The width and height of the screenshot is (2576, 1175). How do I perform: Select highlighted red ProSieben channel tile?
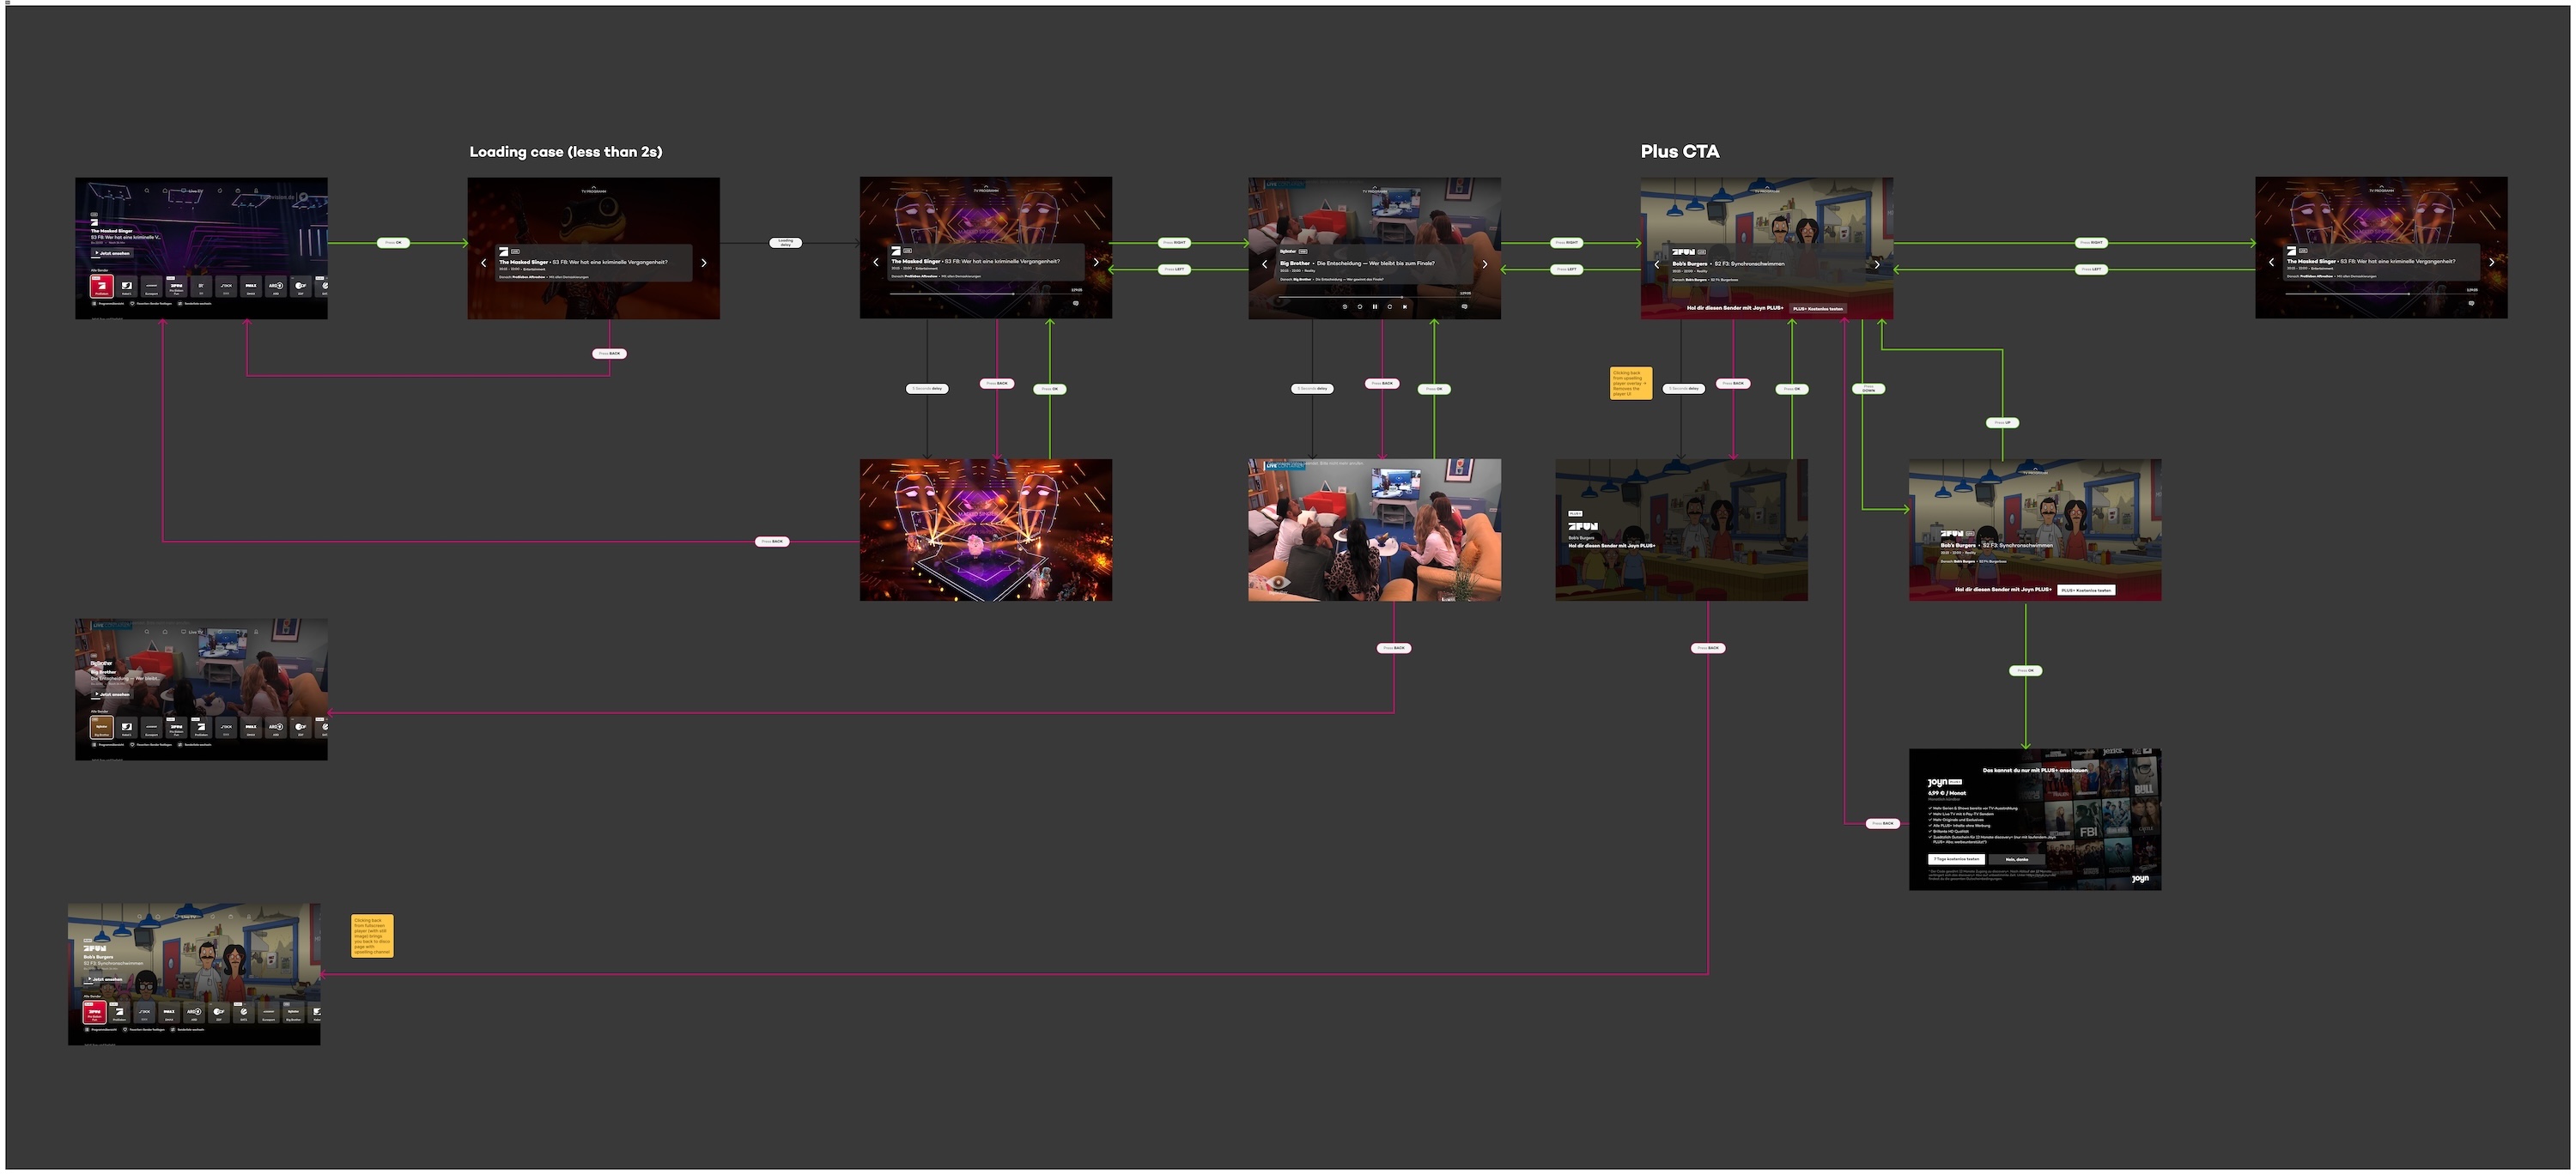(101, 287)
